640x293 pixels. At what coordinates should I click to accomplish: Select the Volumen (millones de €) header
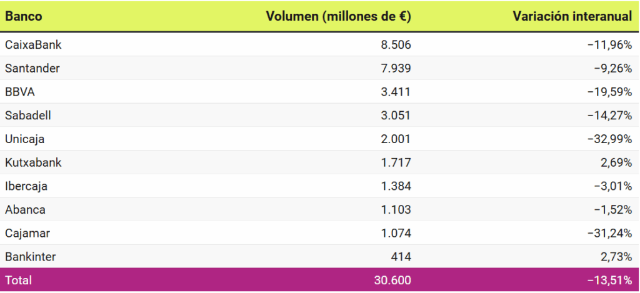pos(338,17)
